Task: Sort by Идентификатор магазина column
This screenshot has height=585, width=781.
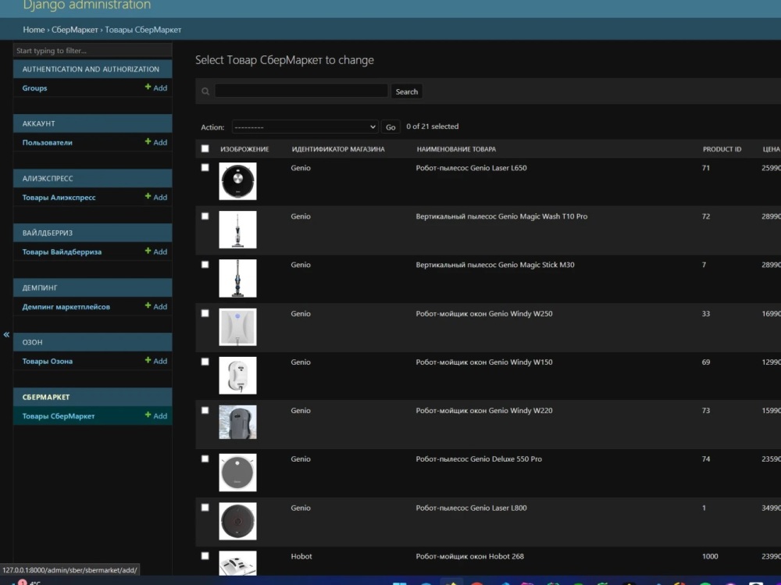Action: click(338, 149)
